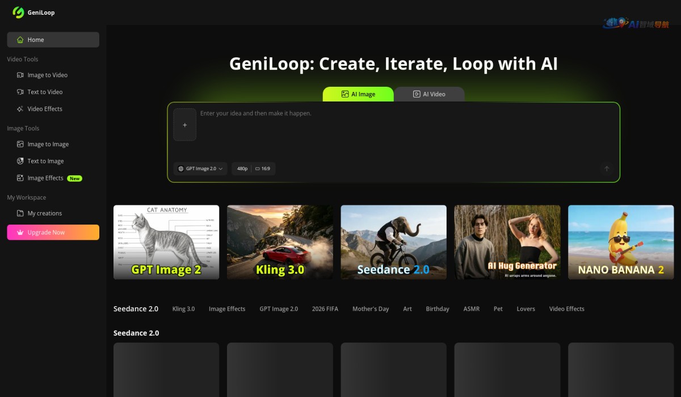
Task: Click the GeniLoop brand name text
Action: (41, 12)
